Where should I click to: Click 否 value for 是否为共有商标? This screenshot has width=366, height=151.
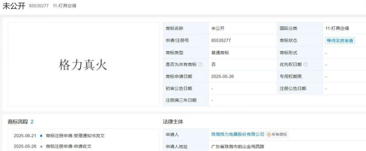(213, 64)
